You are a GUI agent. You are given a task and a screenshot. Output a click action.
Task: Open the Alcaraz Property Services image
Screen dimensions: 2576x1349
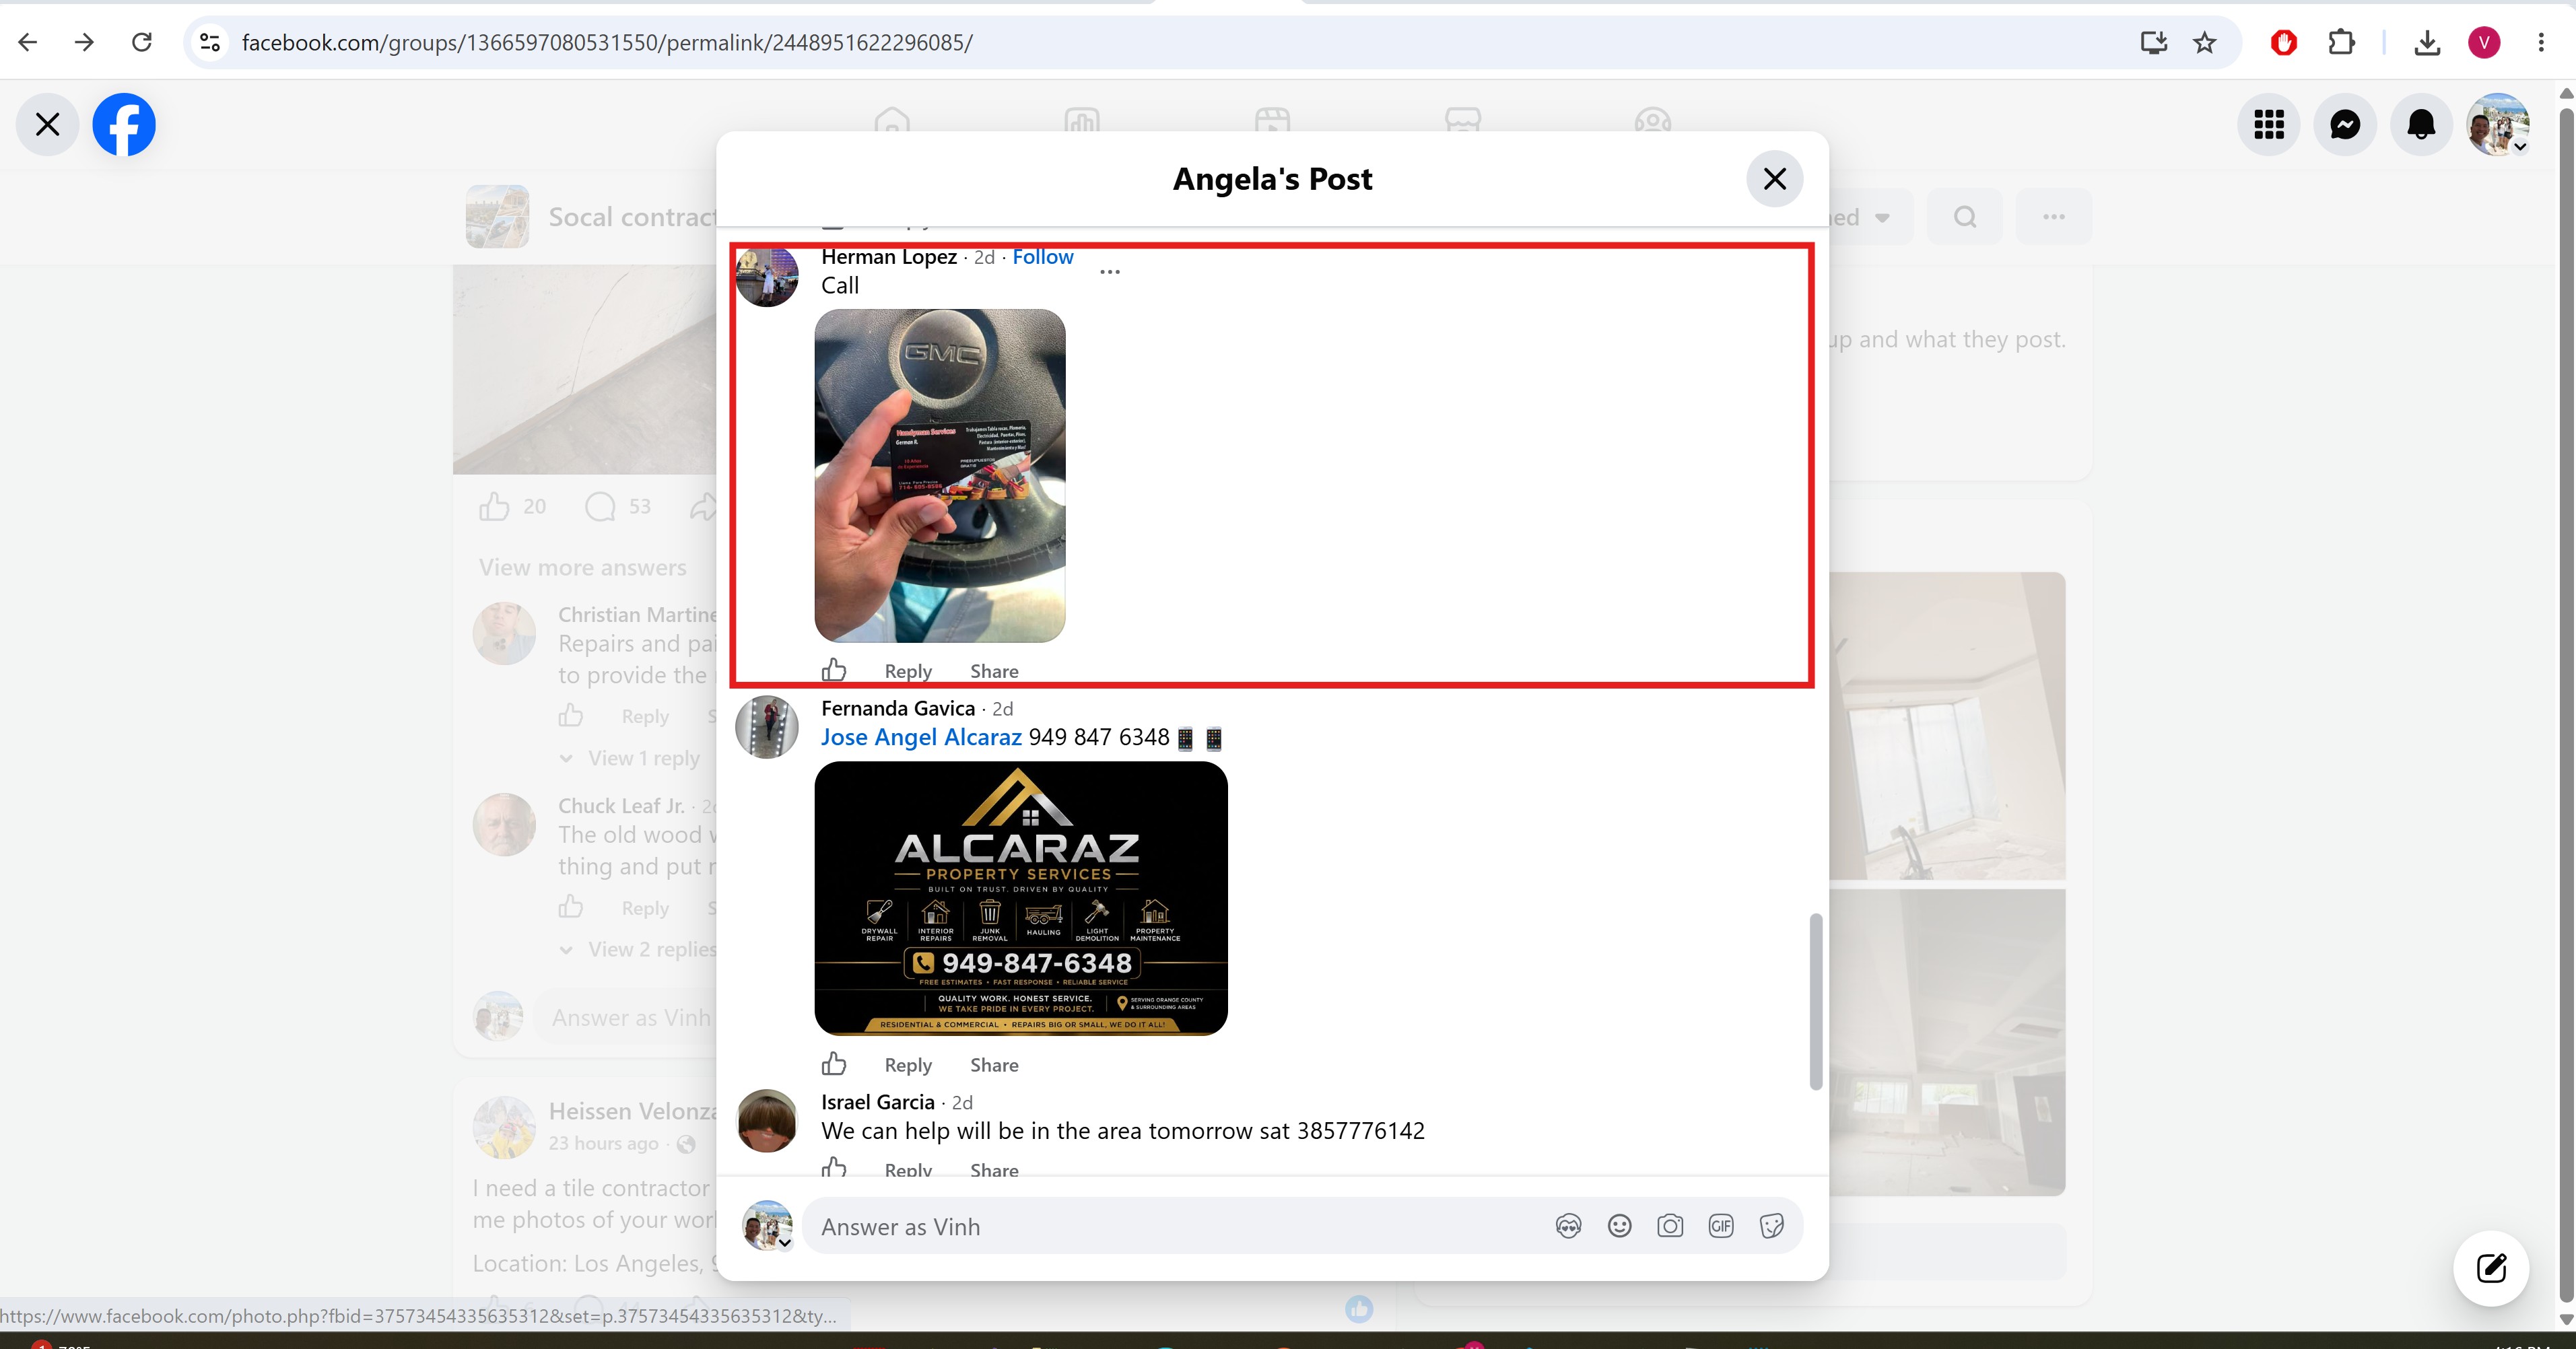pyautogui.click(x=1021, y=898)
